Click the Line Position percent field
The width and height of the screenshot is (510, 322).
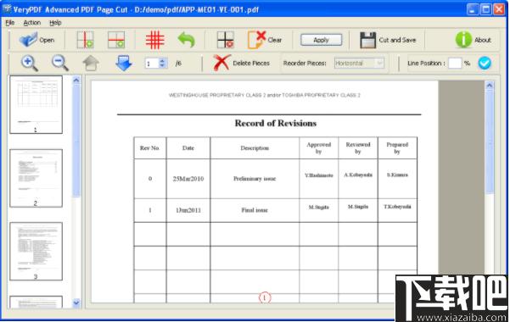pyautogui.click(x=455, y=63)
